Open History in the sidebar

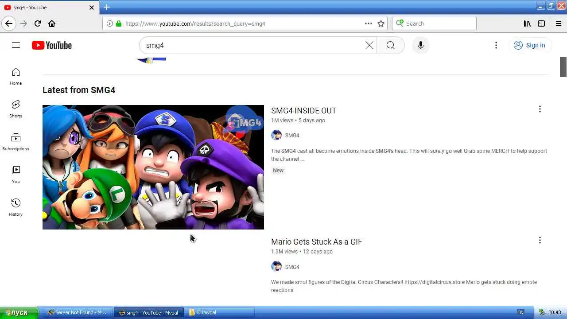tap(16, 207)
